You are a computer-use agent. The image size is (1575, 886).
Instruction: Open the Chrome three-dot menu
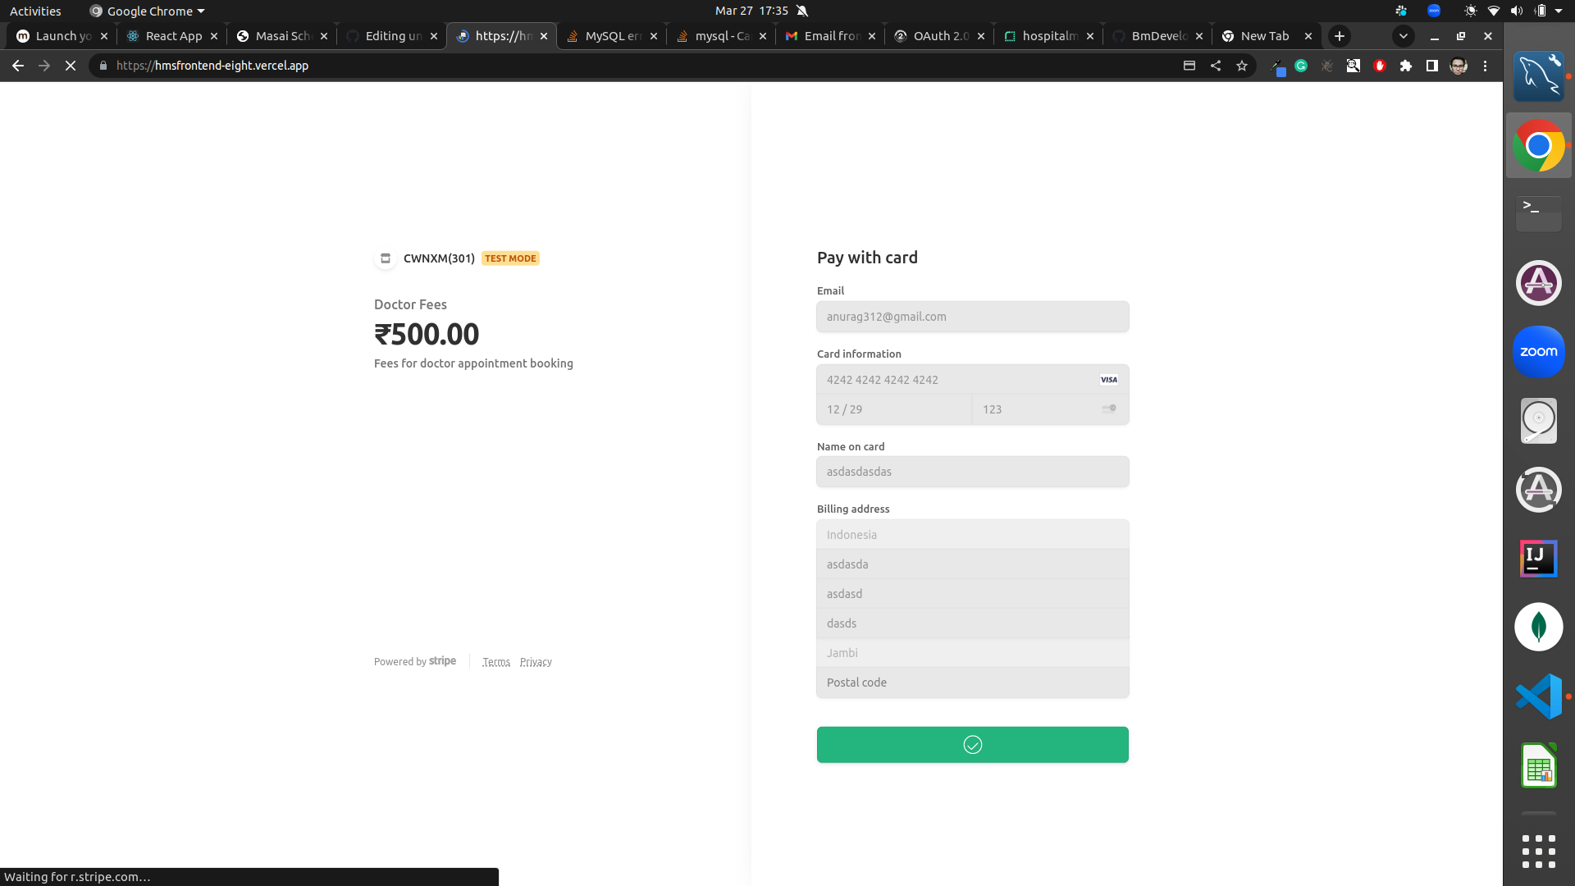click(1485, 66)
